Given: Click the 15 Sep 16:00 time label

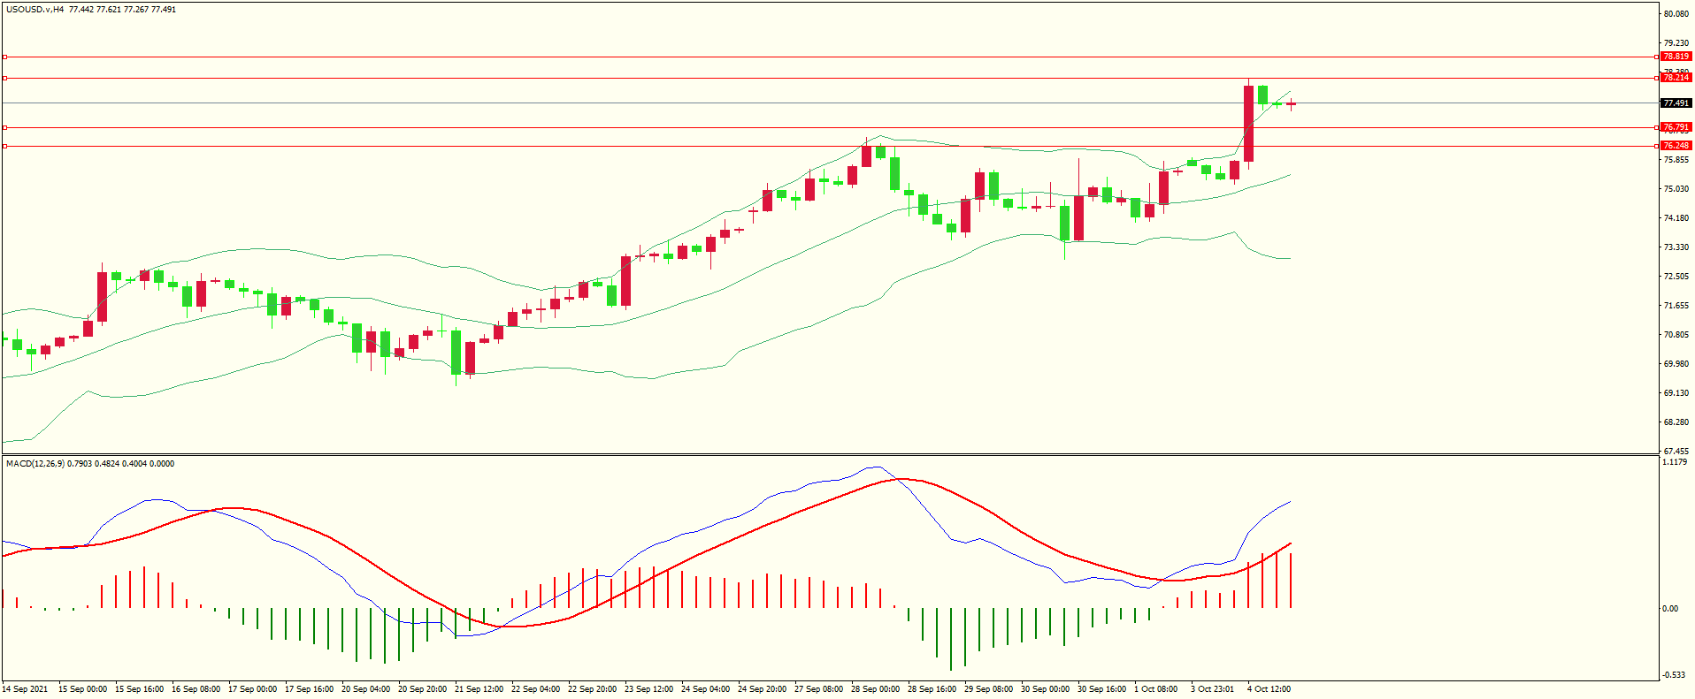Looking at the screenshot, I should (140, 689).
